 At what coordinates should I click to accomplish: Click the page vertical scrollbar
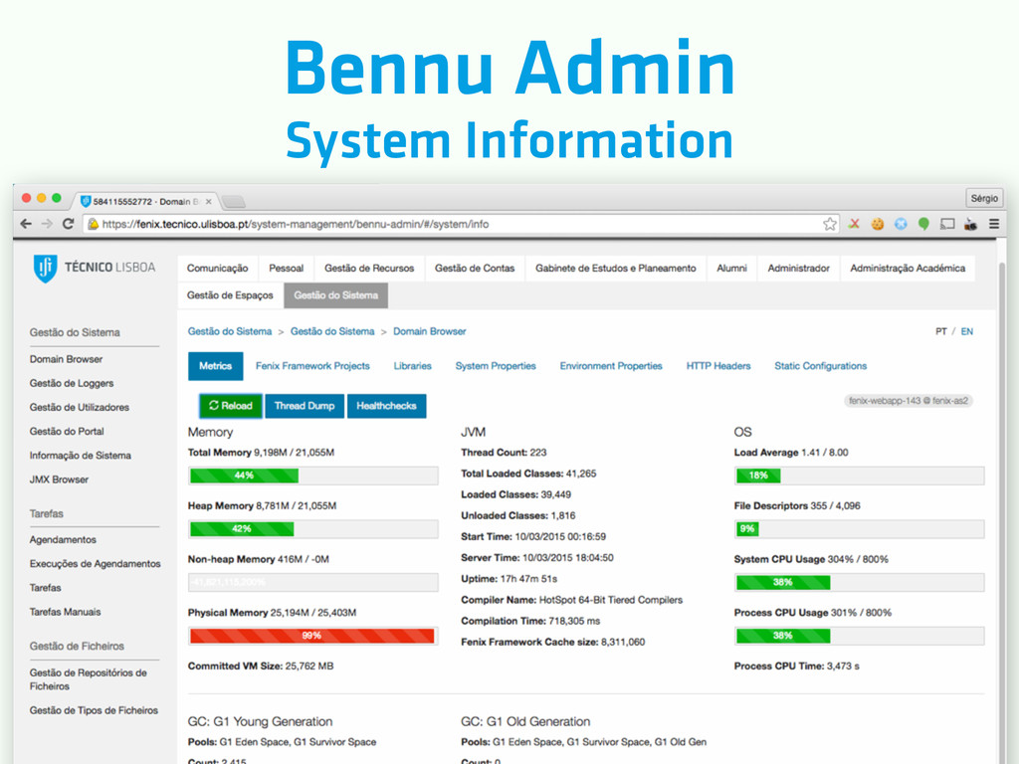click(x=1001, y=500)
